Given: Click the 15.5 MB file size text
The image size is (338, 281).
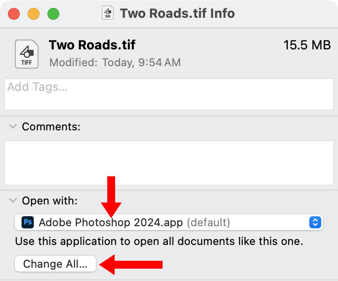Looking at the screenshot, I should click(306, 45).
